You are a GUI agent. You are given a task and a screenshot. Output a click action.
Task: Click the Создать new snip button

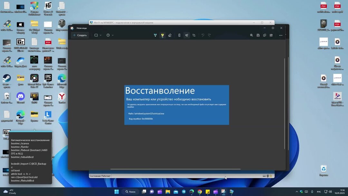[x=80, y=35]
